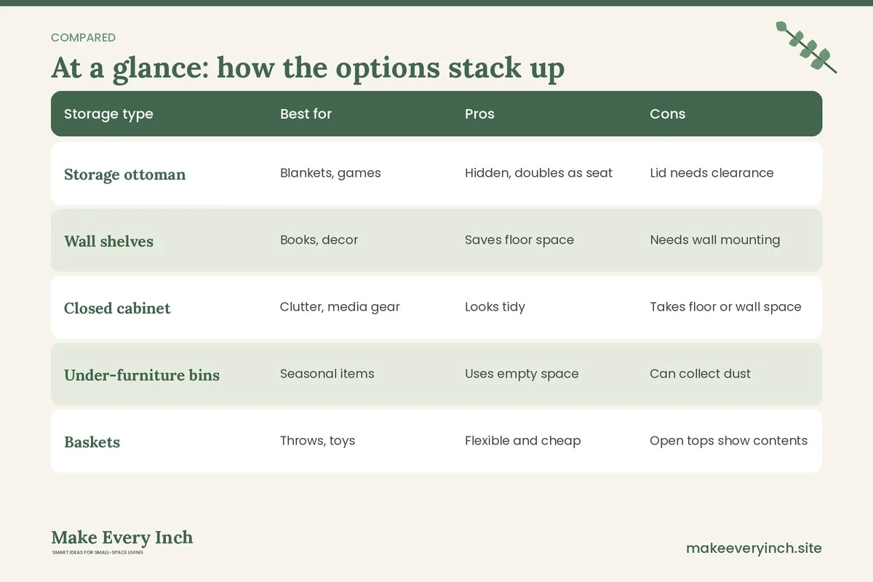
Task: Click the makeeveryinch.site web address
Action: point(754,548)
